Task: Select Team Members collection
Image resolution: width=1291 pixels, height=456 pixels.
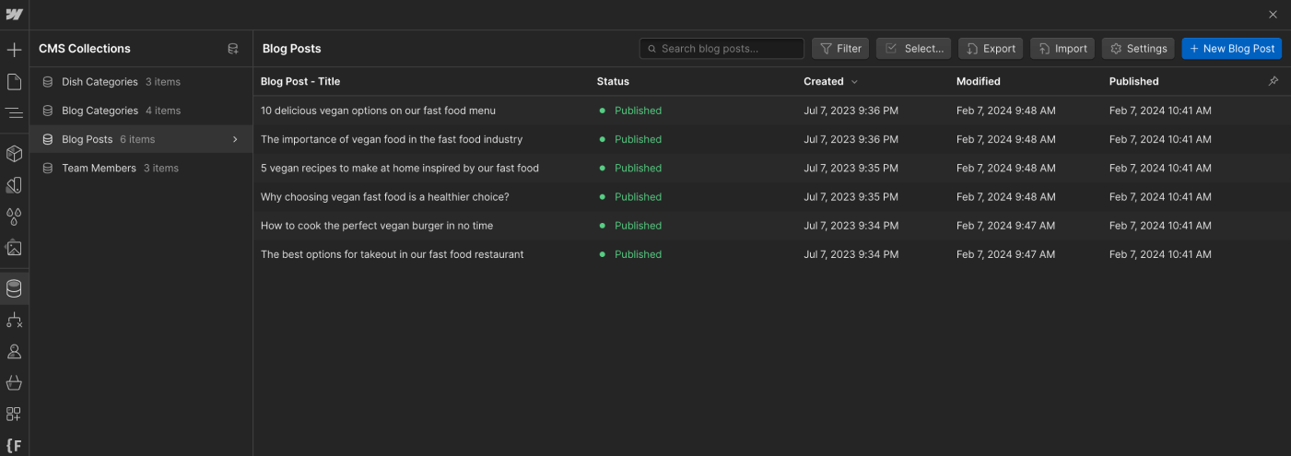Action: click(x=142, y=168)
